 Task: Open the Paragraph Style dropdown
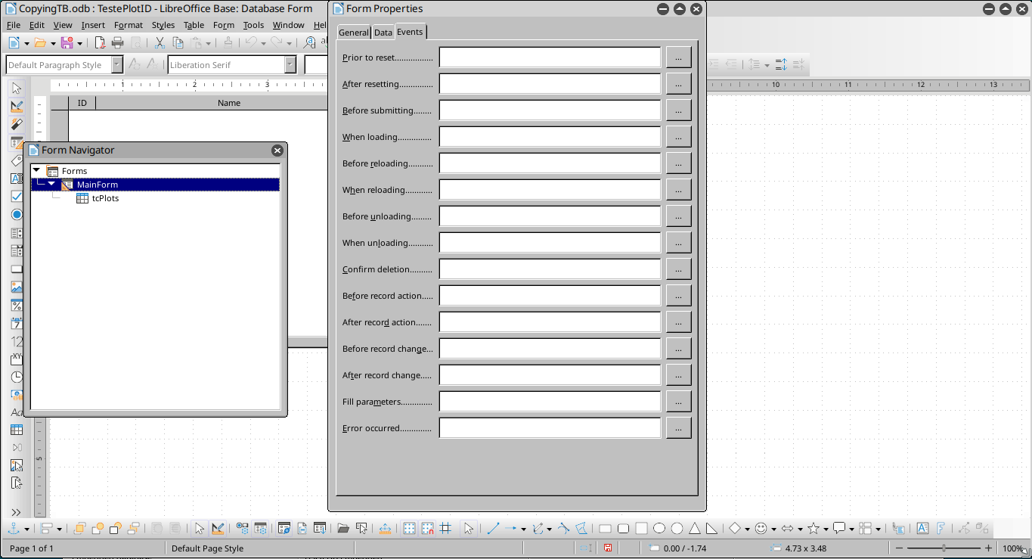117,65
